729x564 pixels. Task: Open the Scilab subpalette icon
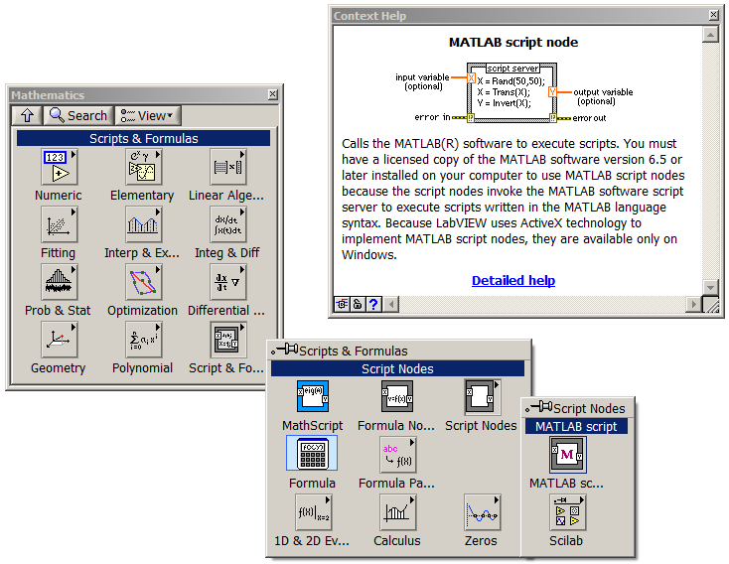pyautogui.click(x=568, y=512)
